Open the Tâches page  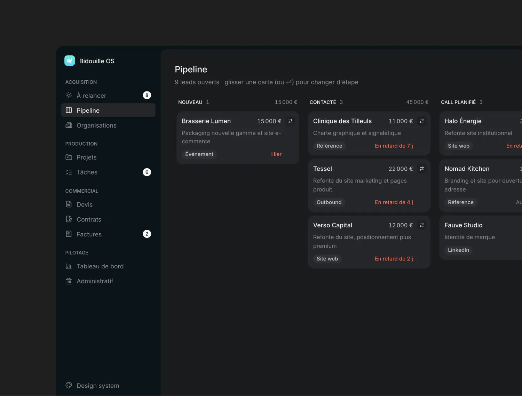[108, 172]
